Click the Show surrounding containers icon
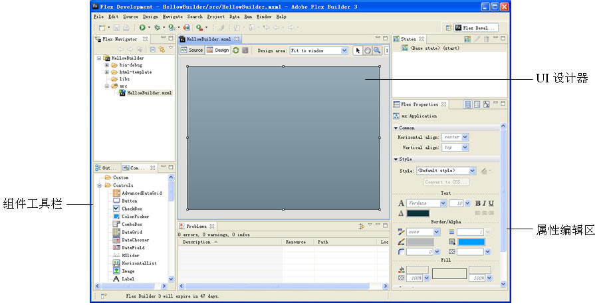The width and height of the screenshot is (595, 305). (x=245, y=50)
